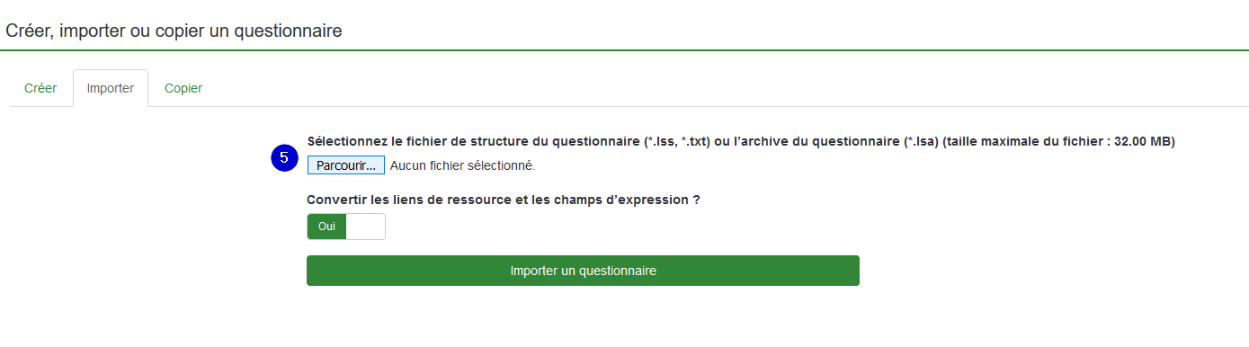Click the 'Convertir les liens de ressource' label
1249x347 pixels.
tap(504, 200)
